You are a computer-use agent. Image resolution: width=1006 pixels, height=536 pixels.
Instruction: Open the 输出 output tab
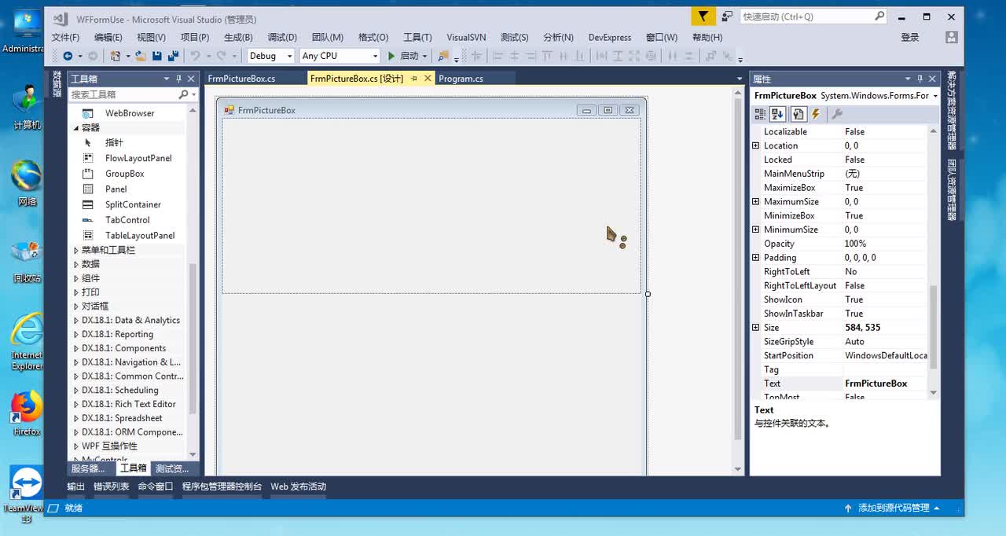[x=75, y=486]
